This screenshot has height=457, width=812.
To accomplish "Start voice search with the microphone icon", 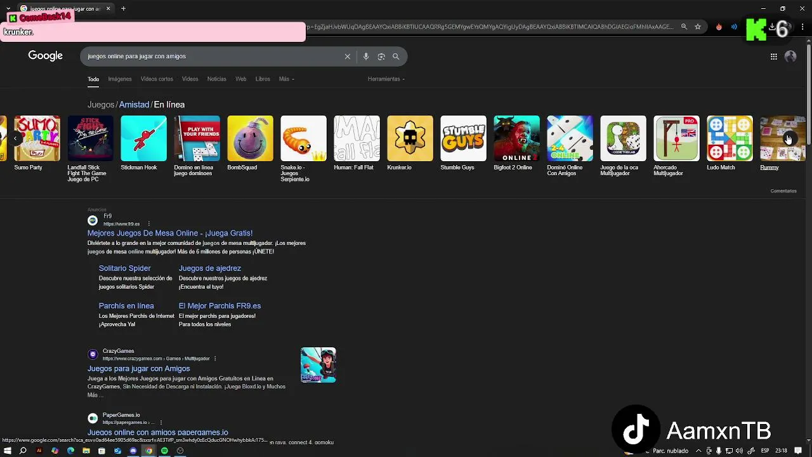I will (366, 56).
